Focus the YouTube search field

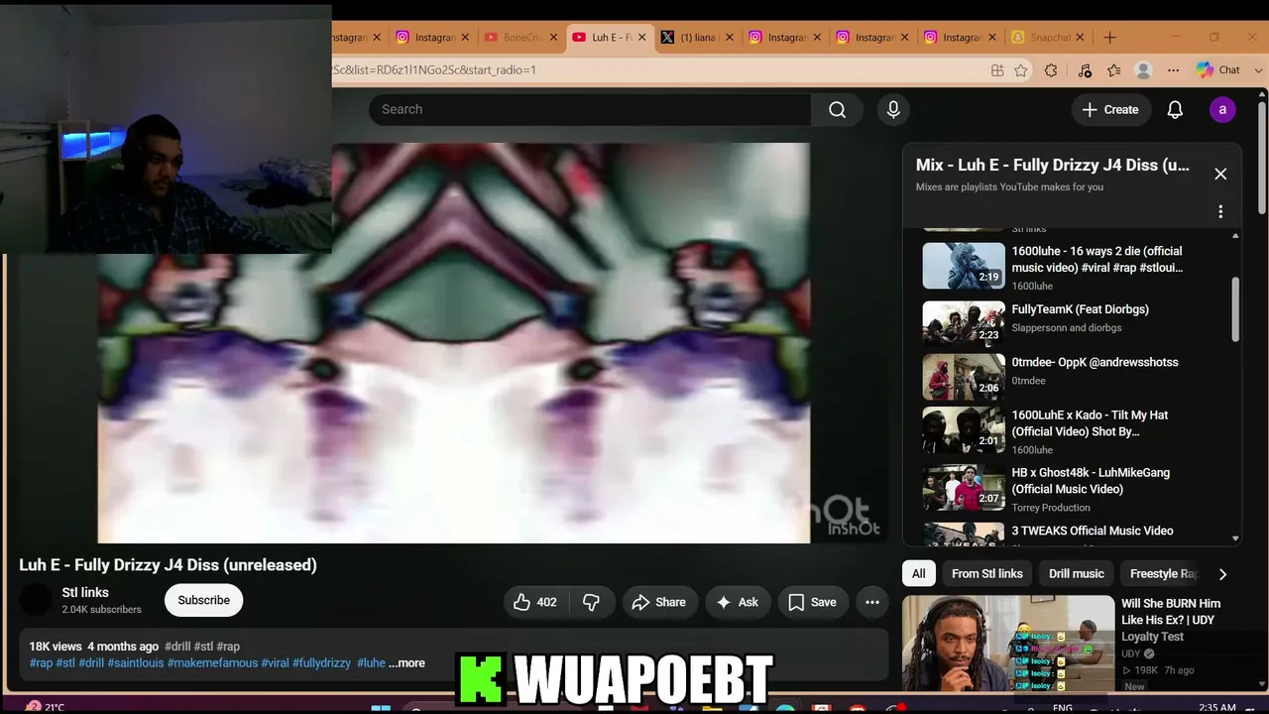590,110
